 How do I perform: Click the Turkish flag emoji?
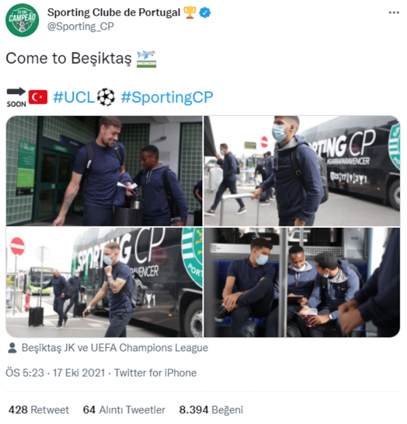pos(38,97)
